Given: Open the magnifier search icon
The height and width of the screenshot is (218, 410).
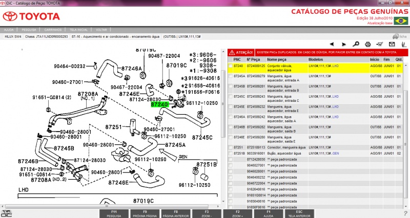Looking at the screenshot, I should pyautogui.click(x=356, y=44).
